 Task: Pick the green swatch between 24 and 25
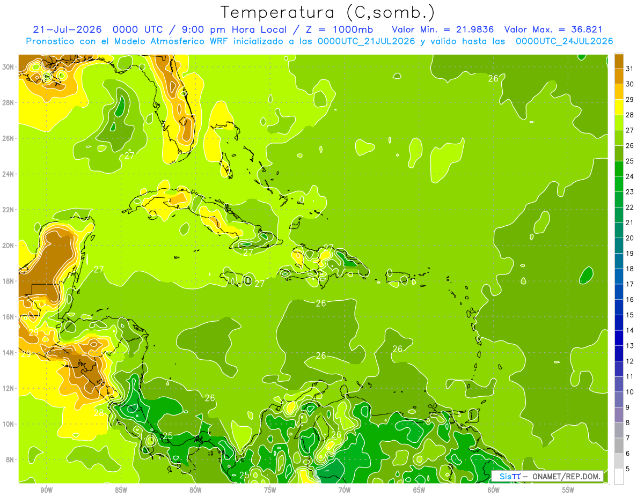click(619, 169)
